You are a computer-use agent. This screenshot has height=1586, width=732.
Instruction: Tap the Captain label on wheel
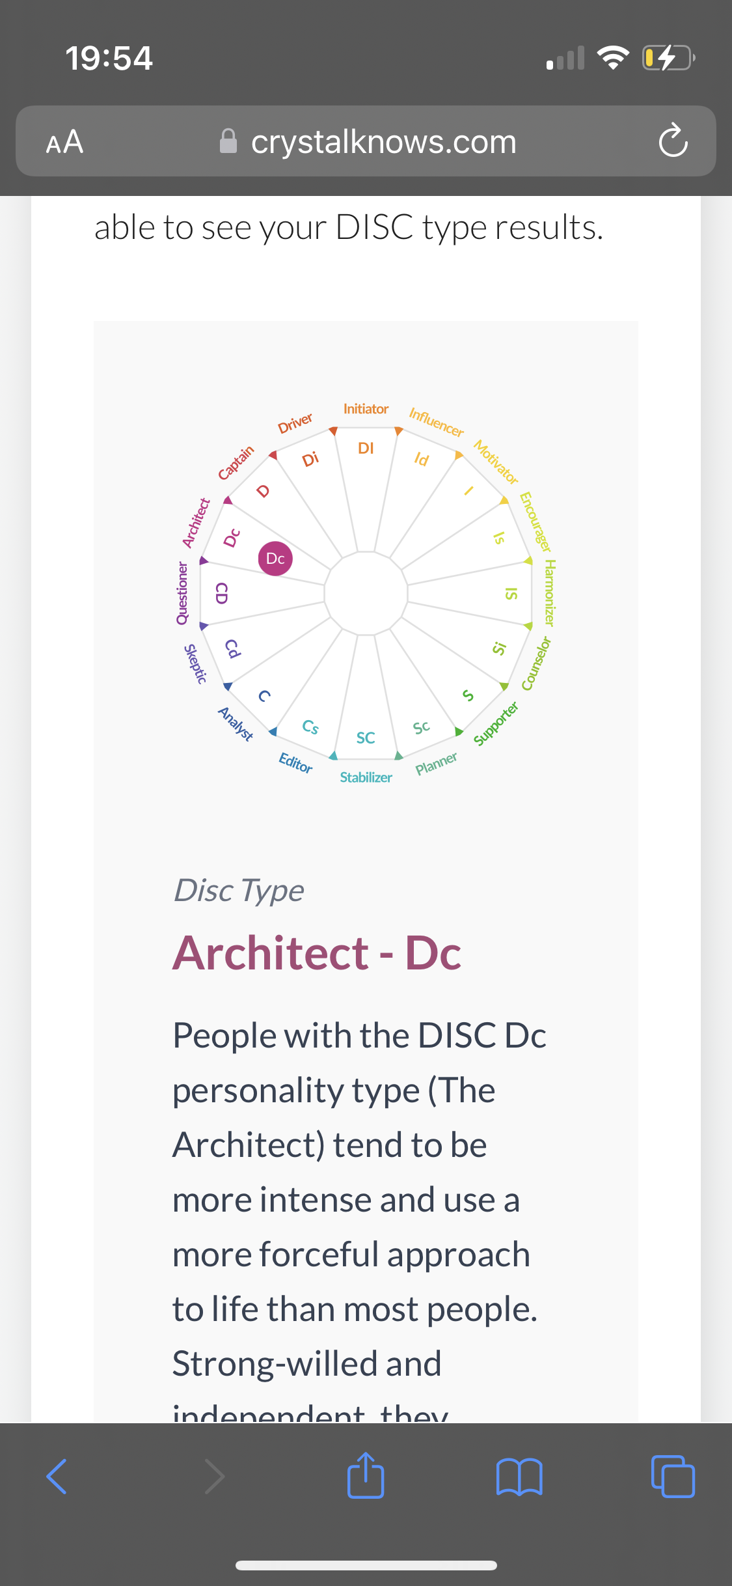[x=236, y=463]
